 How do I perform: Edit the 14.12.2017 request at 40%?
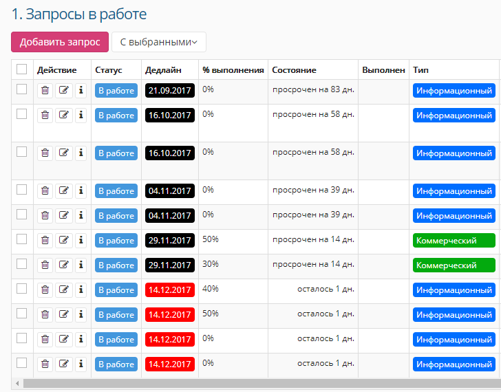(64, 290)
